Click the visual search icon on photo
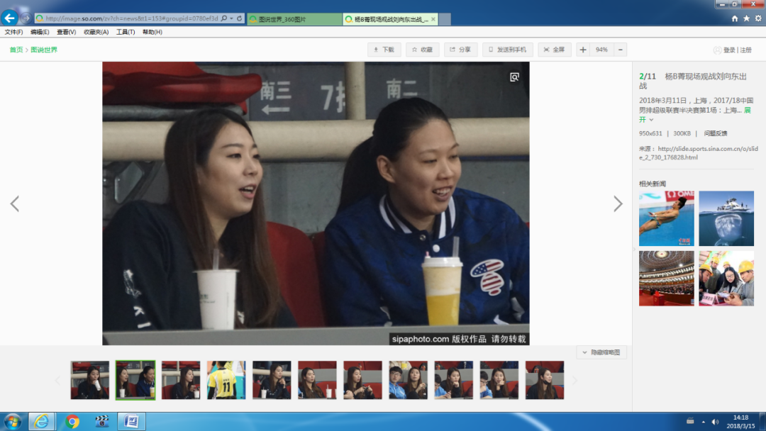 coord(515,77)
